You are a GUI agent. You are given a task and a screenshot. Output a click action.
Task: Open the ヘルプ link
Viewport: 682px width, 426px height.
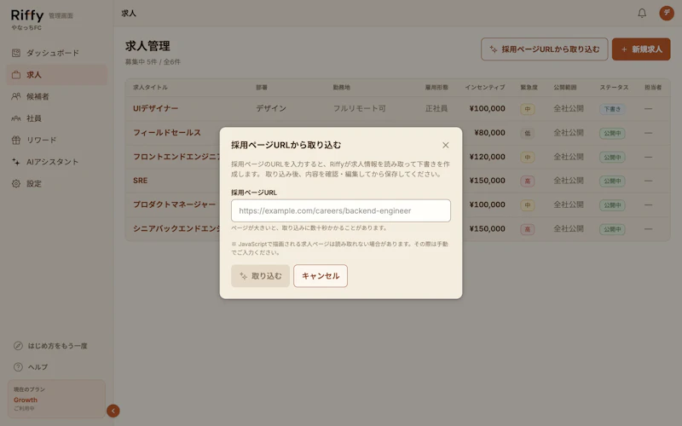(x=38, y=367)
